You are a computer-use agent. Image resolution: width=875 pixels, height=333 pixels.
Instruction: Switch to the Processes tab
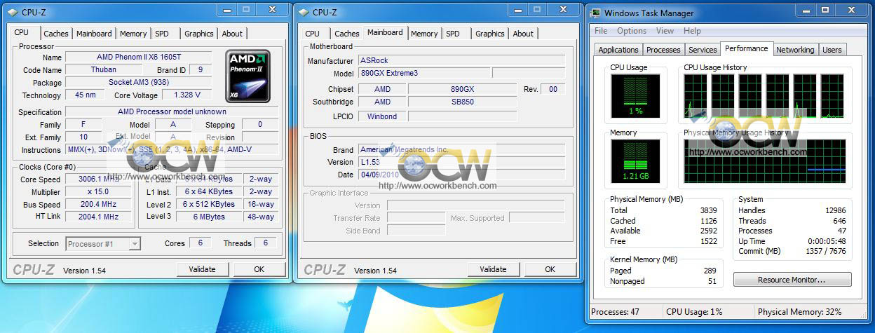coord(663,50)
